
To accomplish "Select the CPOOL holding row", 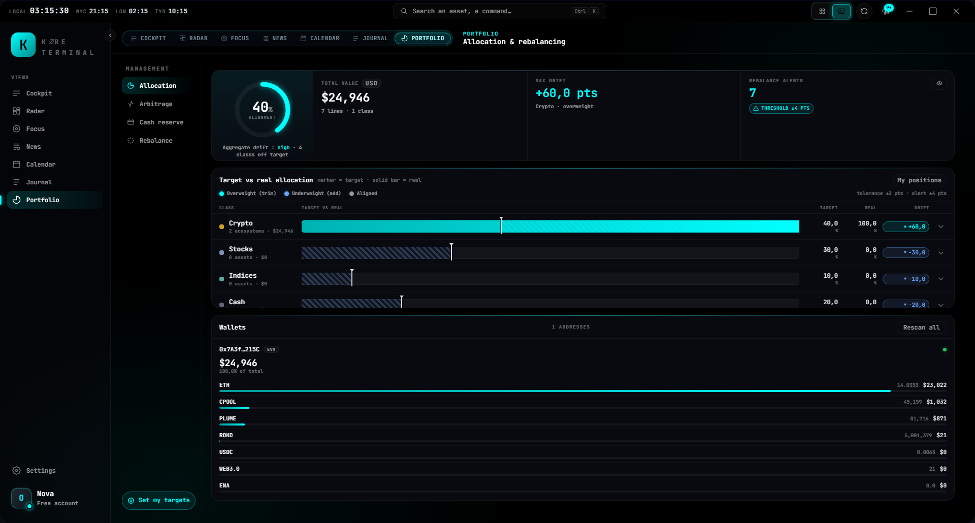I will pyautogui.click(x=582, y=404).
